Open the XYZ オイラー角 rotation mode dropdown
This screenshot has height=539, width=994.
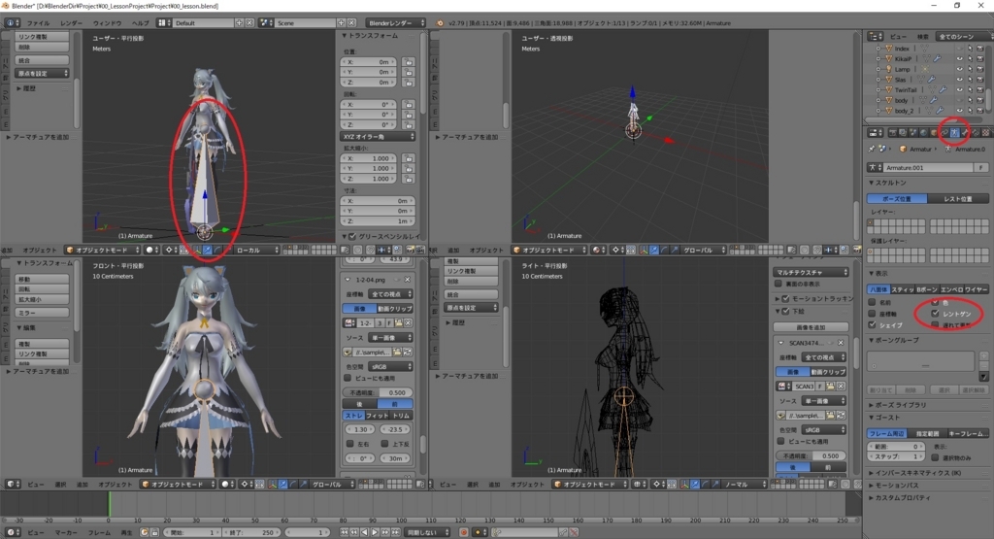[x=378, y=136]
